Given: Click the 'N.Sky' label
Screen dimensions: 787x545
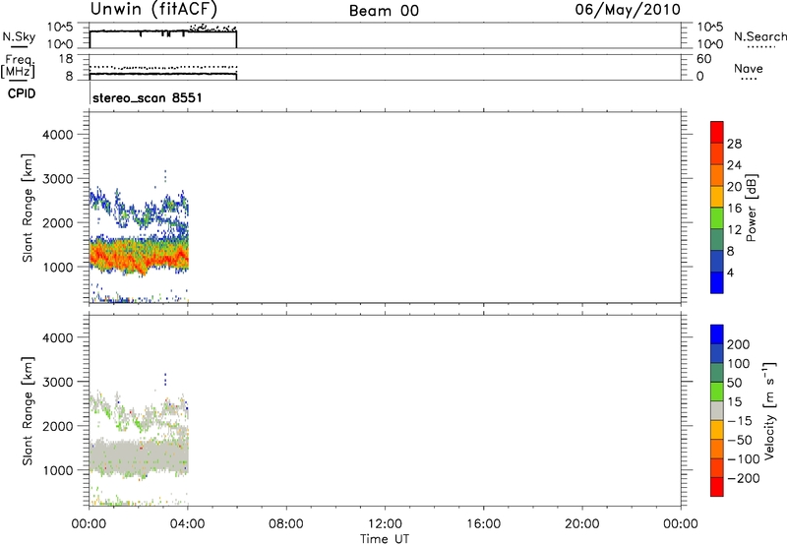Looking at the screenshot, I should click(x=19, y=36).
